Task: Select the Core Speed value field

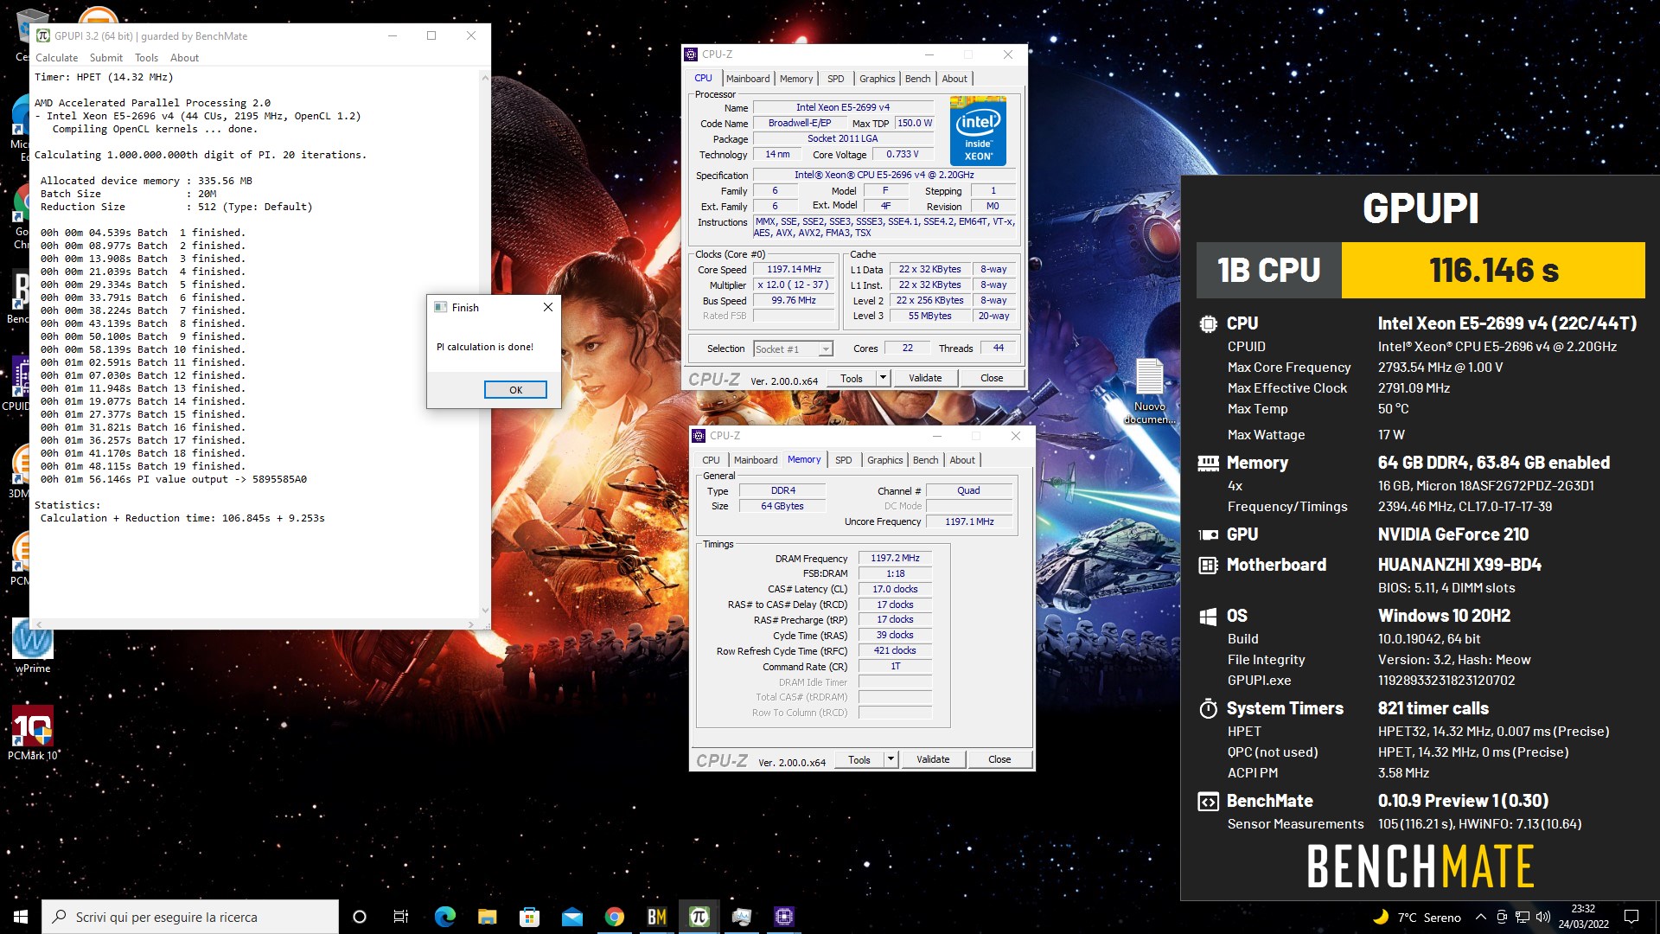Action: coord(794,270)
